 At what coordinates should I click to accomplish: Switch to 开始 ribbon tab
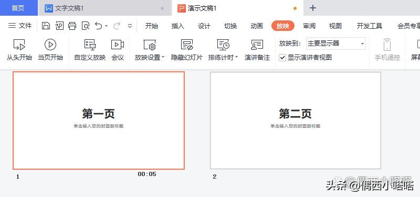[x=152, y=26]
